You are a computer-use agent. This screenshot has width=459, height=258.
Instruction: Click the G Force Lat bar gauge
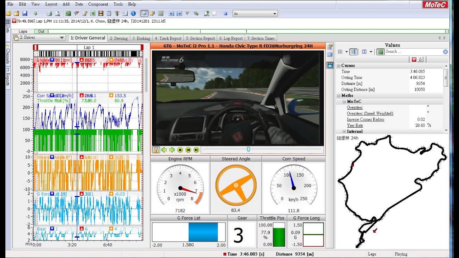click(x=189, y=232)
